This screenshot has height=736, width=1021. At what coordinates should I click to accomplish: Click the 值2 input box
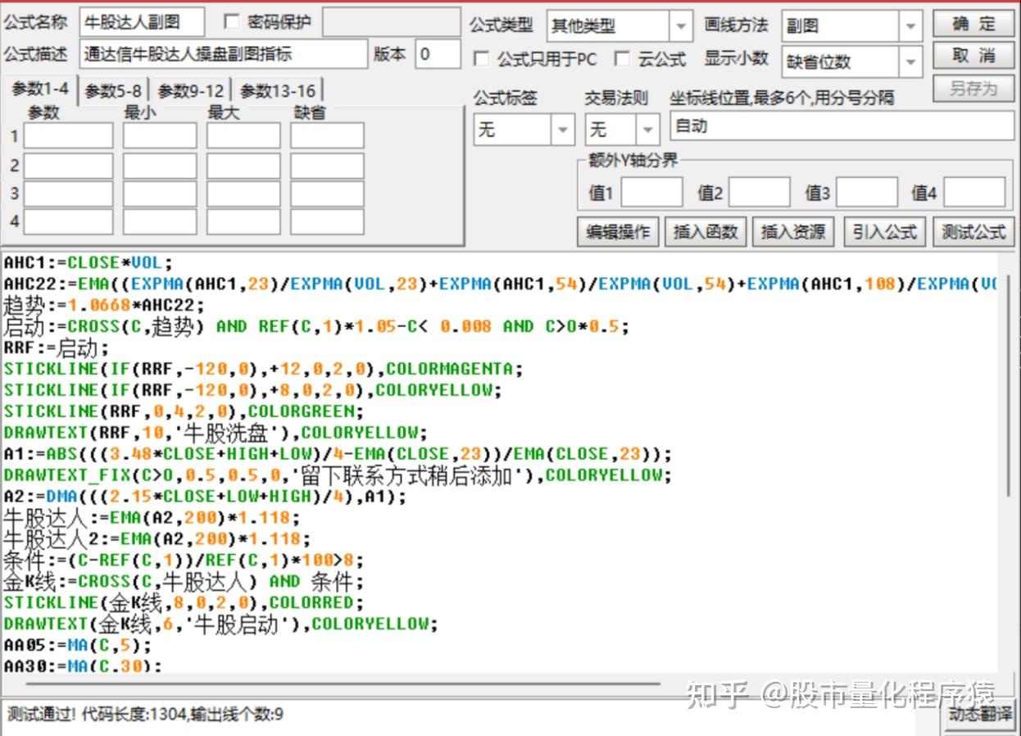pos(759,193)
